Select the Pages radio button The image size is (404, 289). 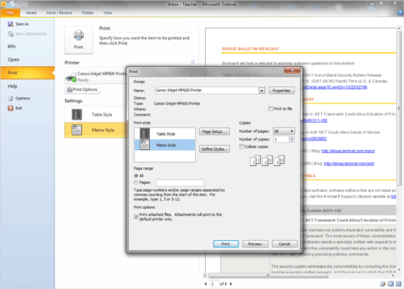pos(136,183)
